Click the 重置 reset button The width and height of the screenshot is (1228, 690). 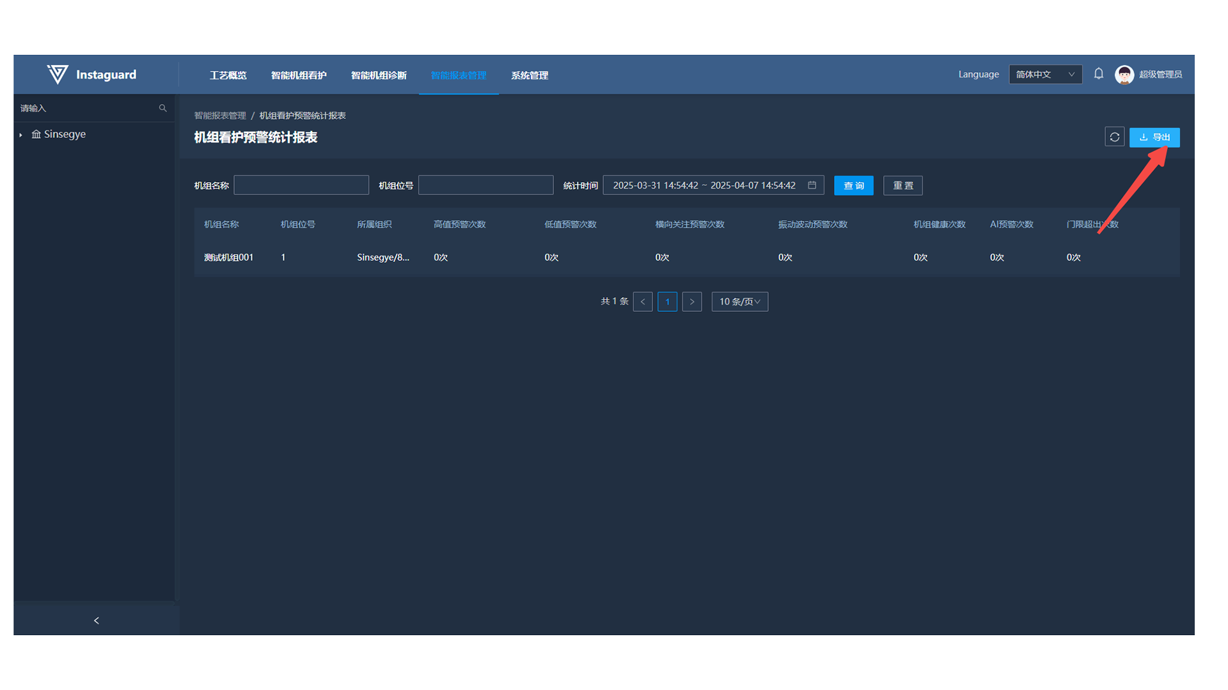tap(902, 186)
